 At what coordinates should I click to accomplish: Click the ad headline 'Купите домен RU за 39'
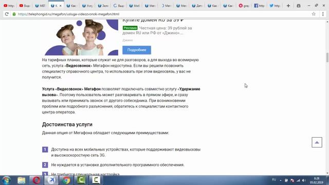point(153,21)
